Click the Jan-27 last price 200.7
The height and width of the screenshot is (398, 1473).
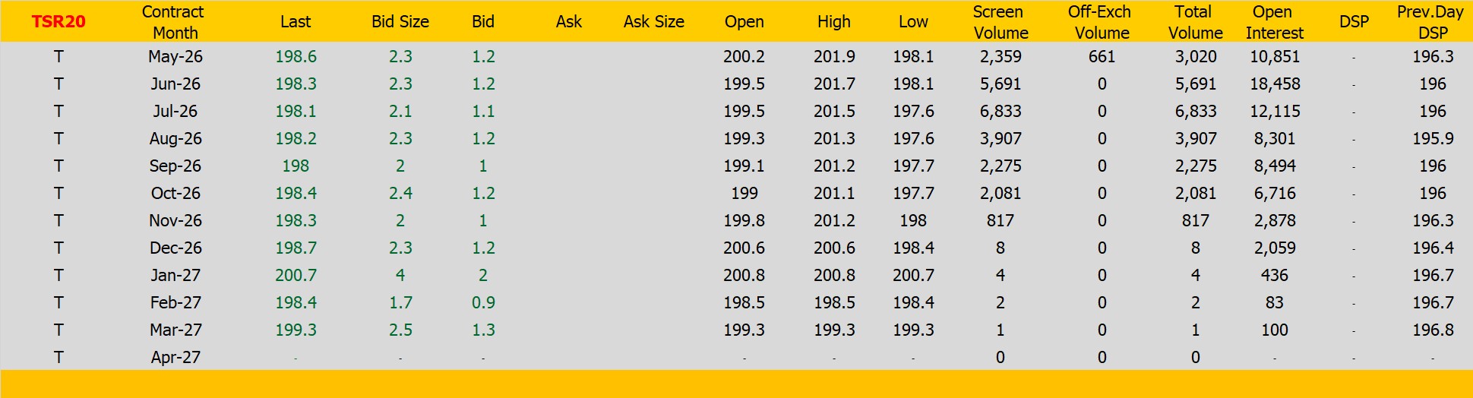(296, 276)
